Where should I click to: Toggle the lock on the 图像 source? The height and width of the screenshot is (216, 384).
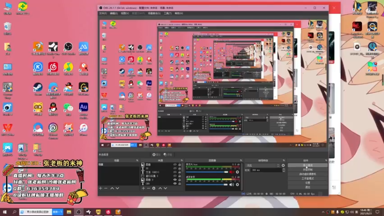click(x=180, y=165)
